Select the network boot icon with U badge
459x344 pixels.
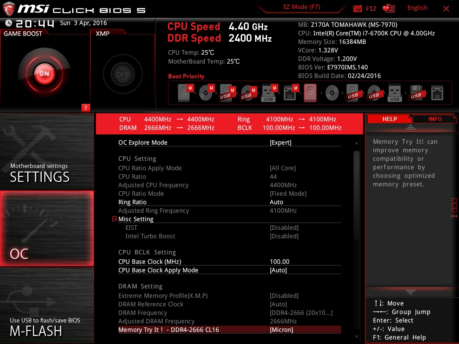(x=290, y=93)
